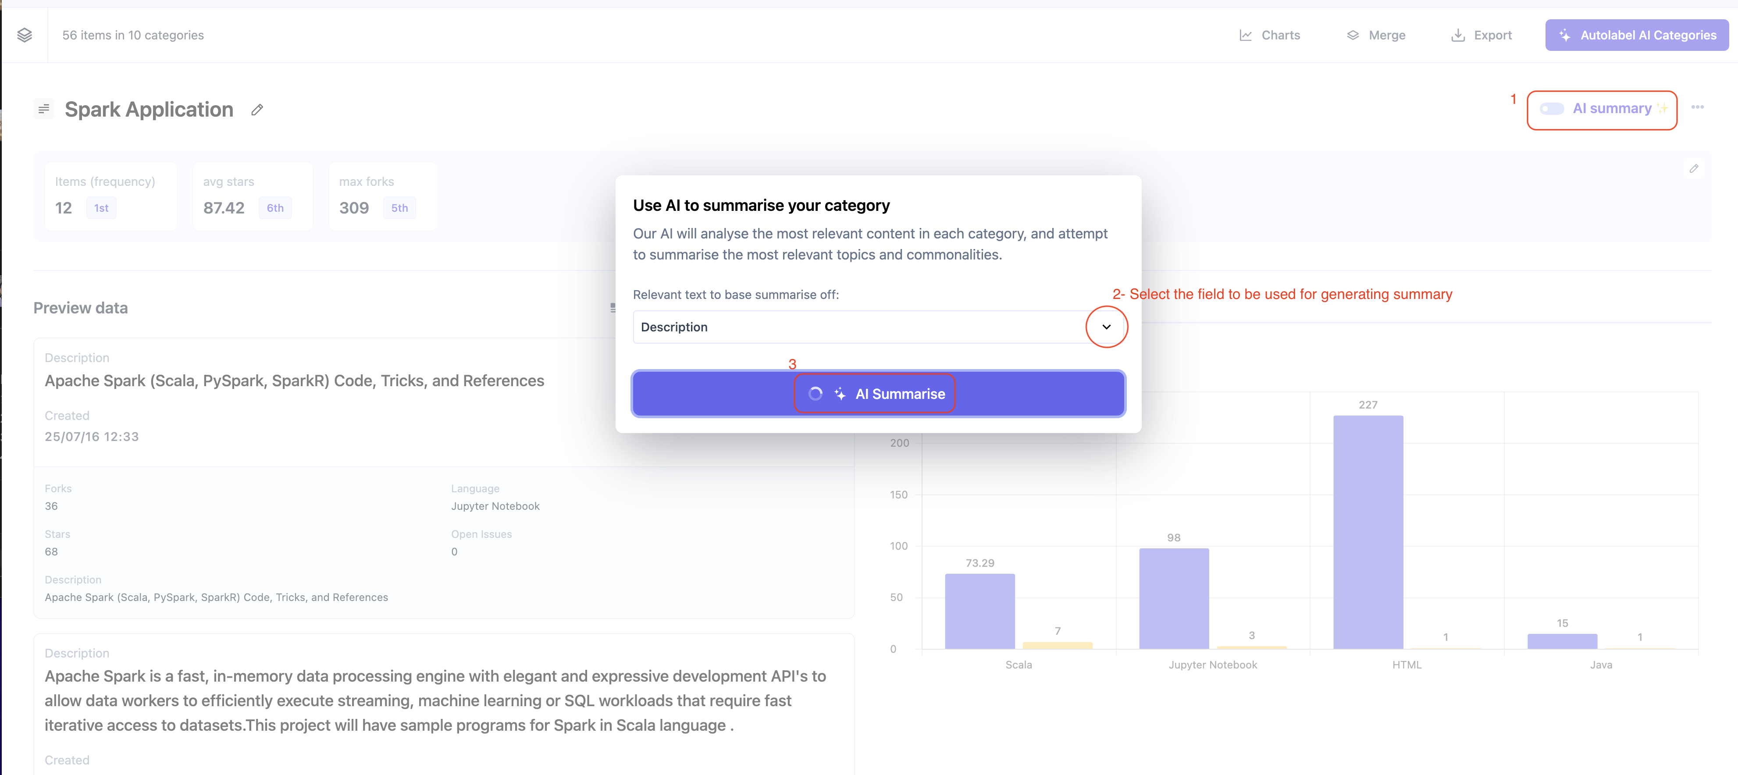
Task: Click the pencil icon beside Spark Application
Action: point(257,110)
